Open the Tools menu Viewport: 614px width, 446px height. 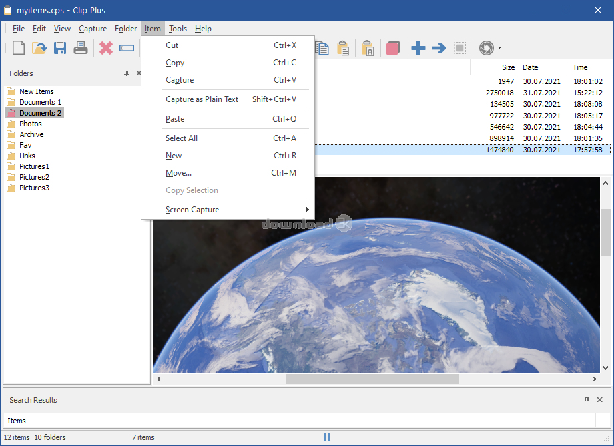[178, 29]
